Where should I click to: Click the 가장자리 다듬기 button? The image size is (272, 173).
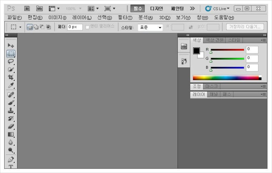(245, 27)
